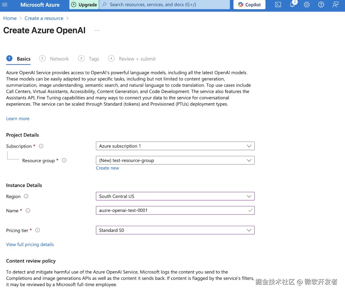Open the notifications bell
345x293 pixels.
click(x=293, y=4)
